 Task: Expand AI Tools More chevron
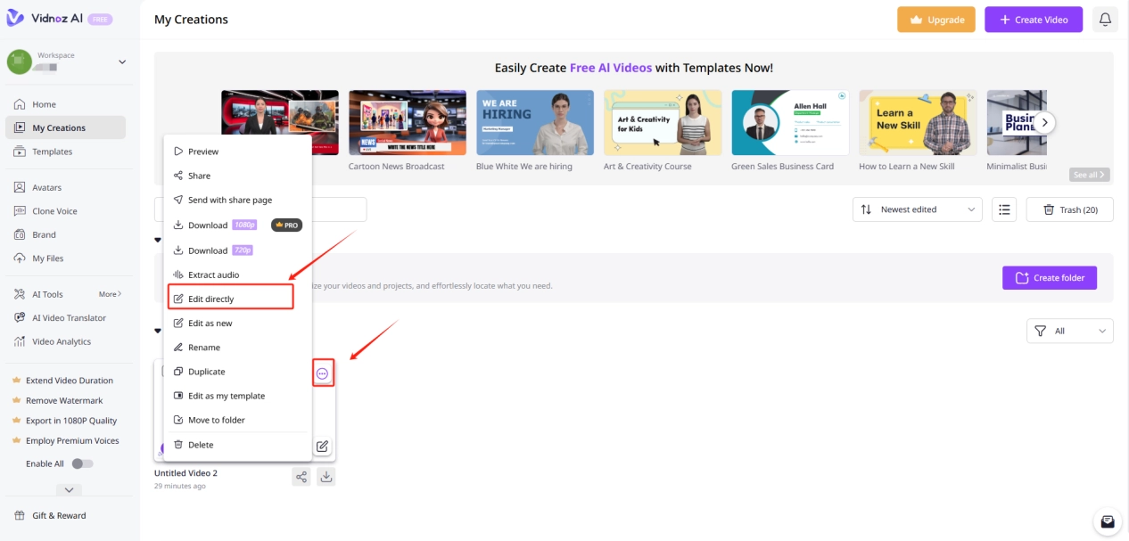click(x=111, y=294)
